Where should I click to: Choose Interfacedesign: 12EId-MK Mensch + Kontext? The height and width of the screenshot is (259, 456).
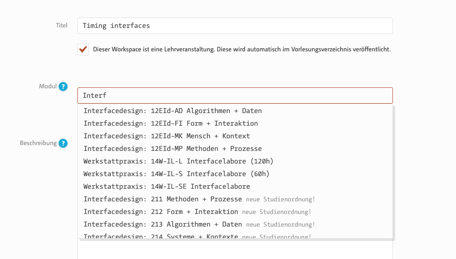point(235,136)
